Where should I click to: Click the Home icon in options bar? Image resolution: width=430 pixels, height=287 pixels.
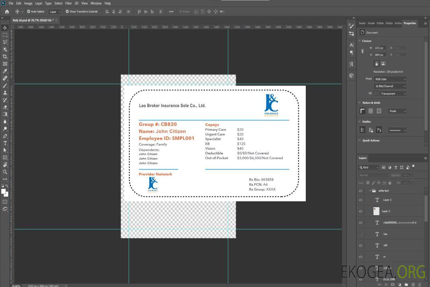pos(7,12)
